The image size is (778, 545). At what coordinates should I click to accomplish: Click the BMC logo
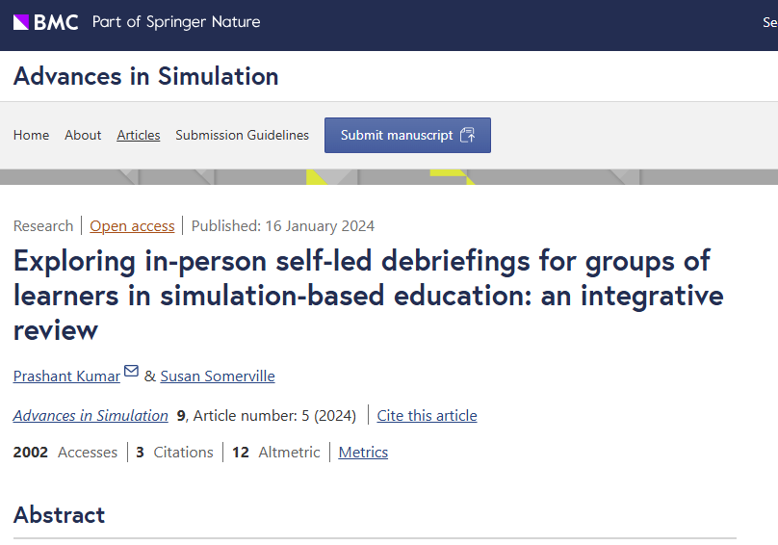[45, 22]
